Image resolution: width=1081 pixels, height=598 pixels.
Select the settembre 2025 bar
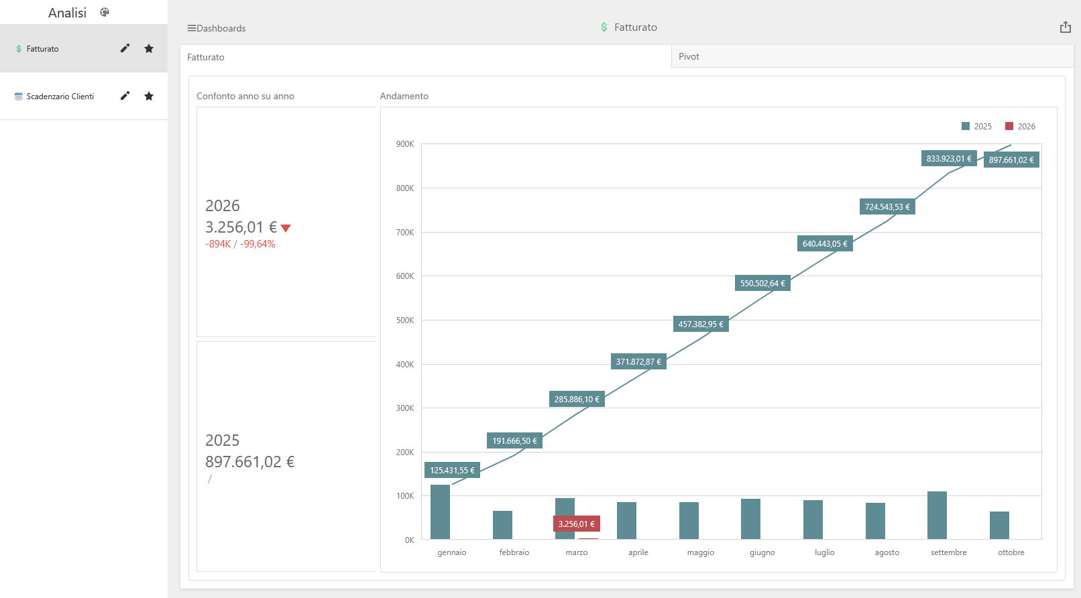coord(937,515)
